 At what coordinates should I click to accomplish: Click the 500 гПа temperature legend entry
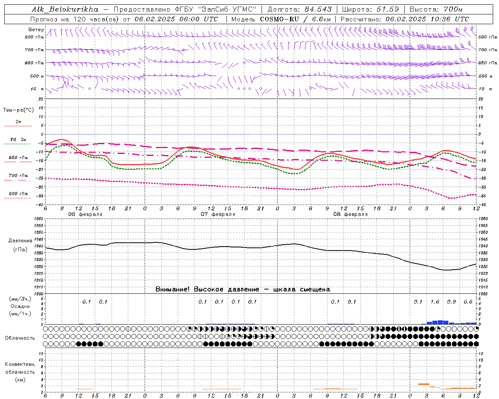[18, 194]
